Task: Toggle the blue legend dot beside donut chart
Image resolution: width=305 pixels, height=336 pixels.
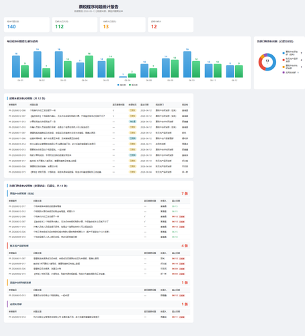Action: (x=284, y=53)
